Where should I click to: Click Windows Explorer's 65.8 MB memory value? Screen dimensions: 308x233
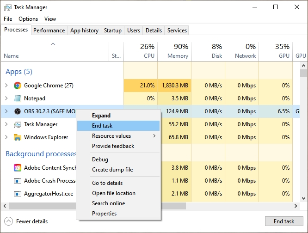(179, 137)
